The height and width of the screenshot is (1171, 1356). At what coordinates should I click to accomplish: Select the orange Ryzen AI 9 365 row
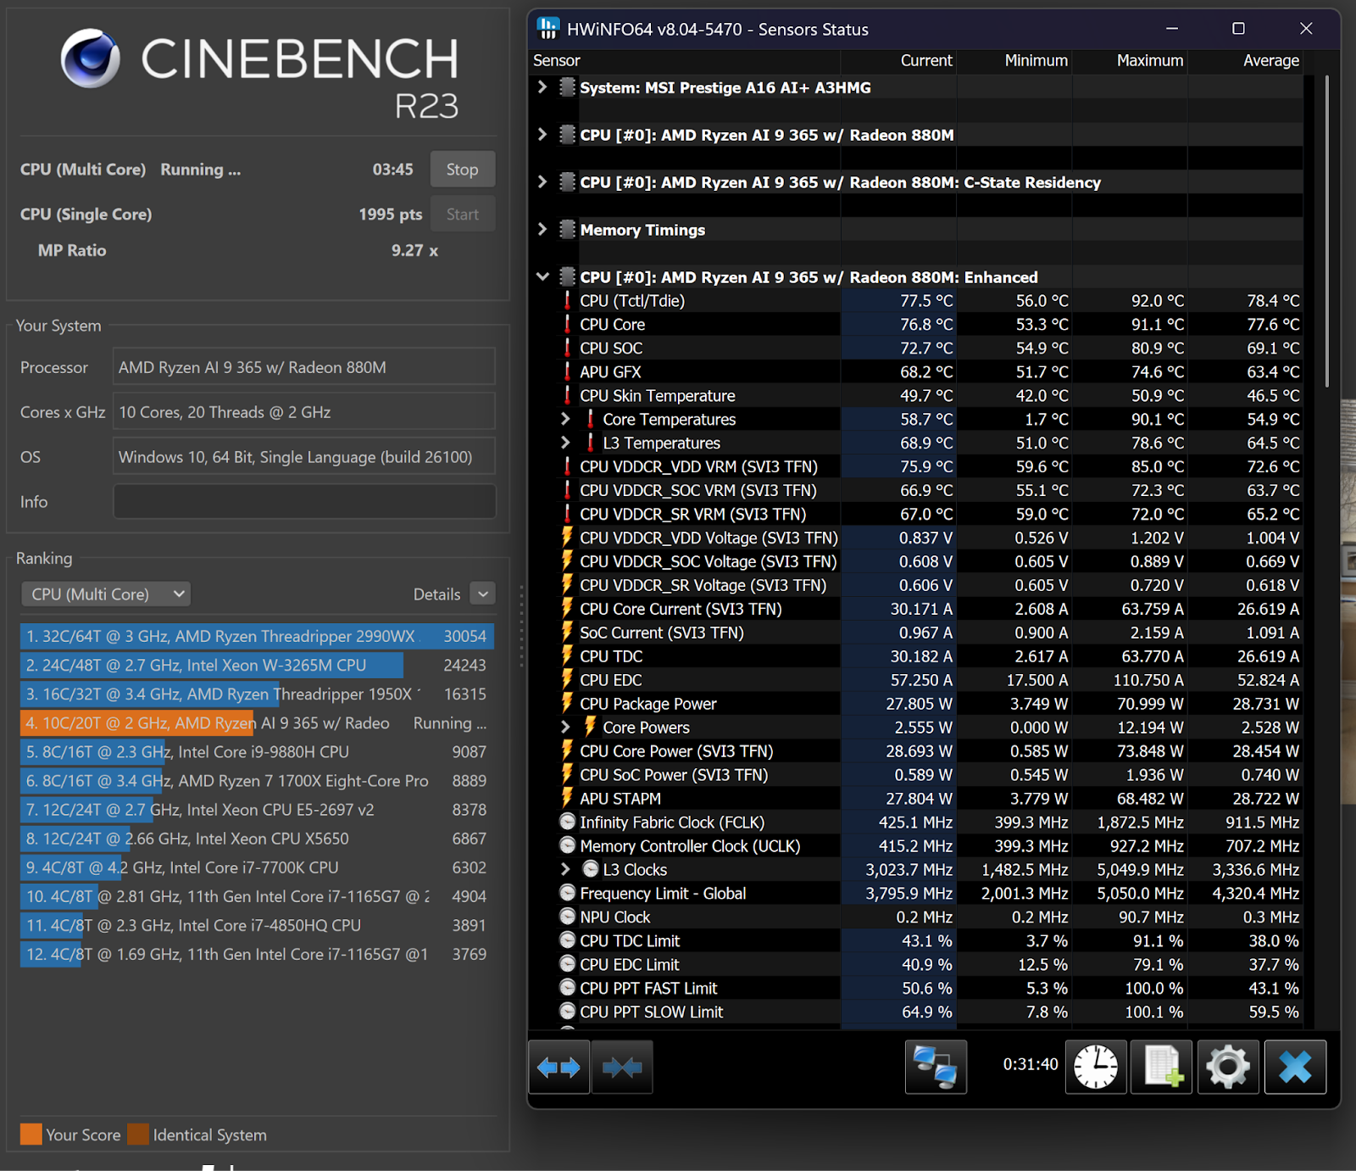pos(257,723)
